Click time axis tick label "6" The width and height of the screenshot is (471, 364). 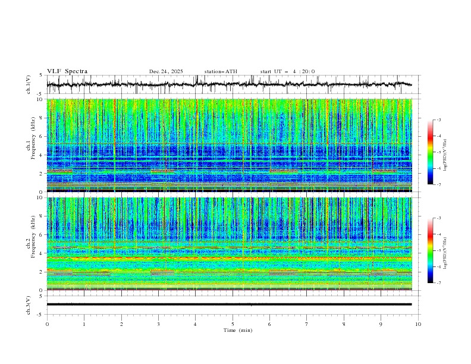coord(269,324)
